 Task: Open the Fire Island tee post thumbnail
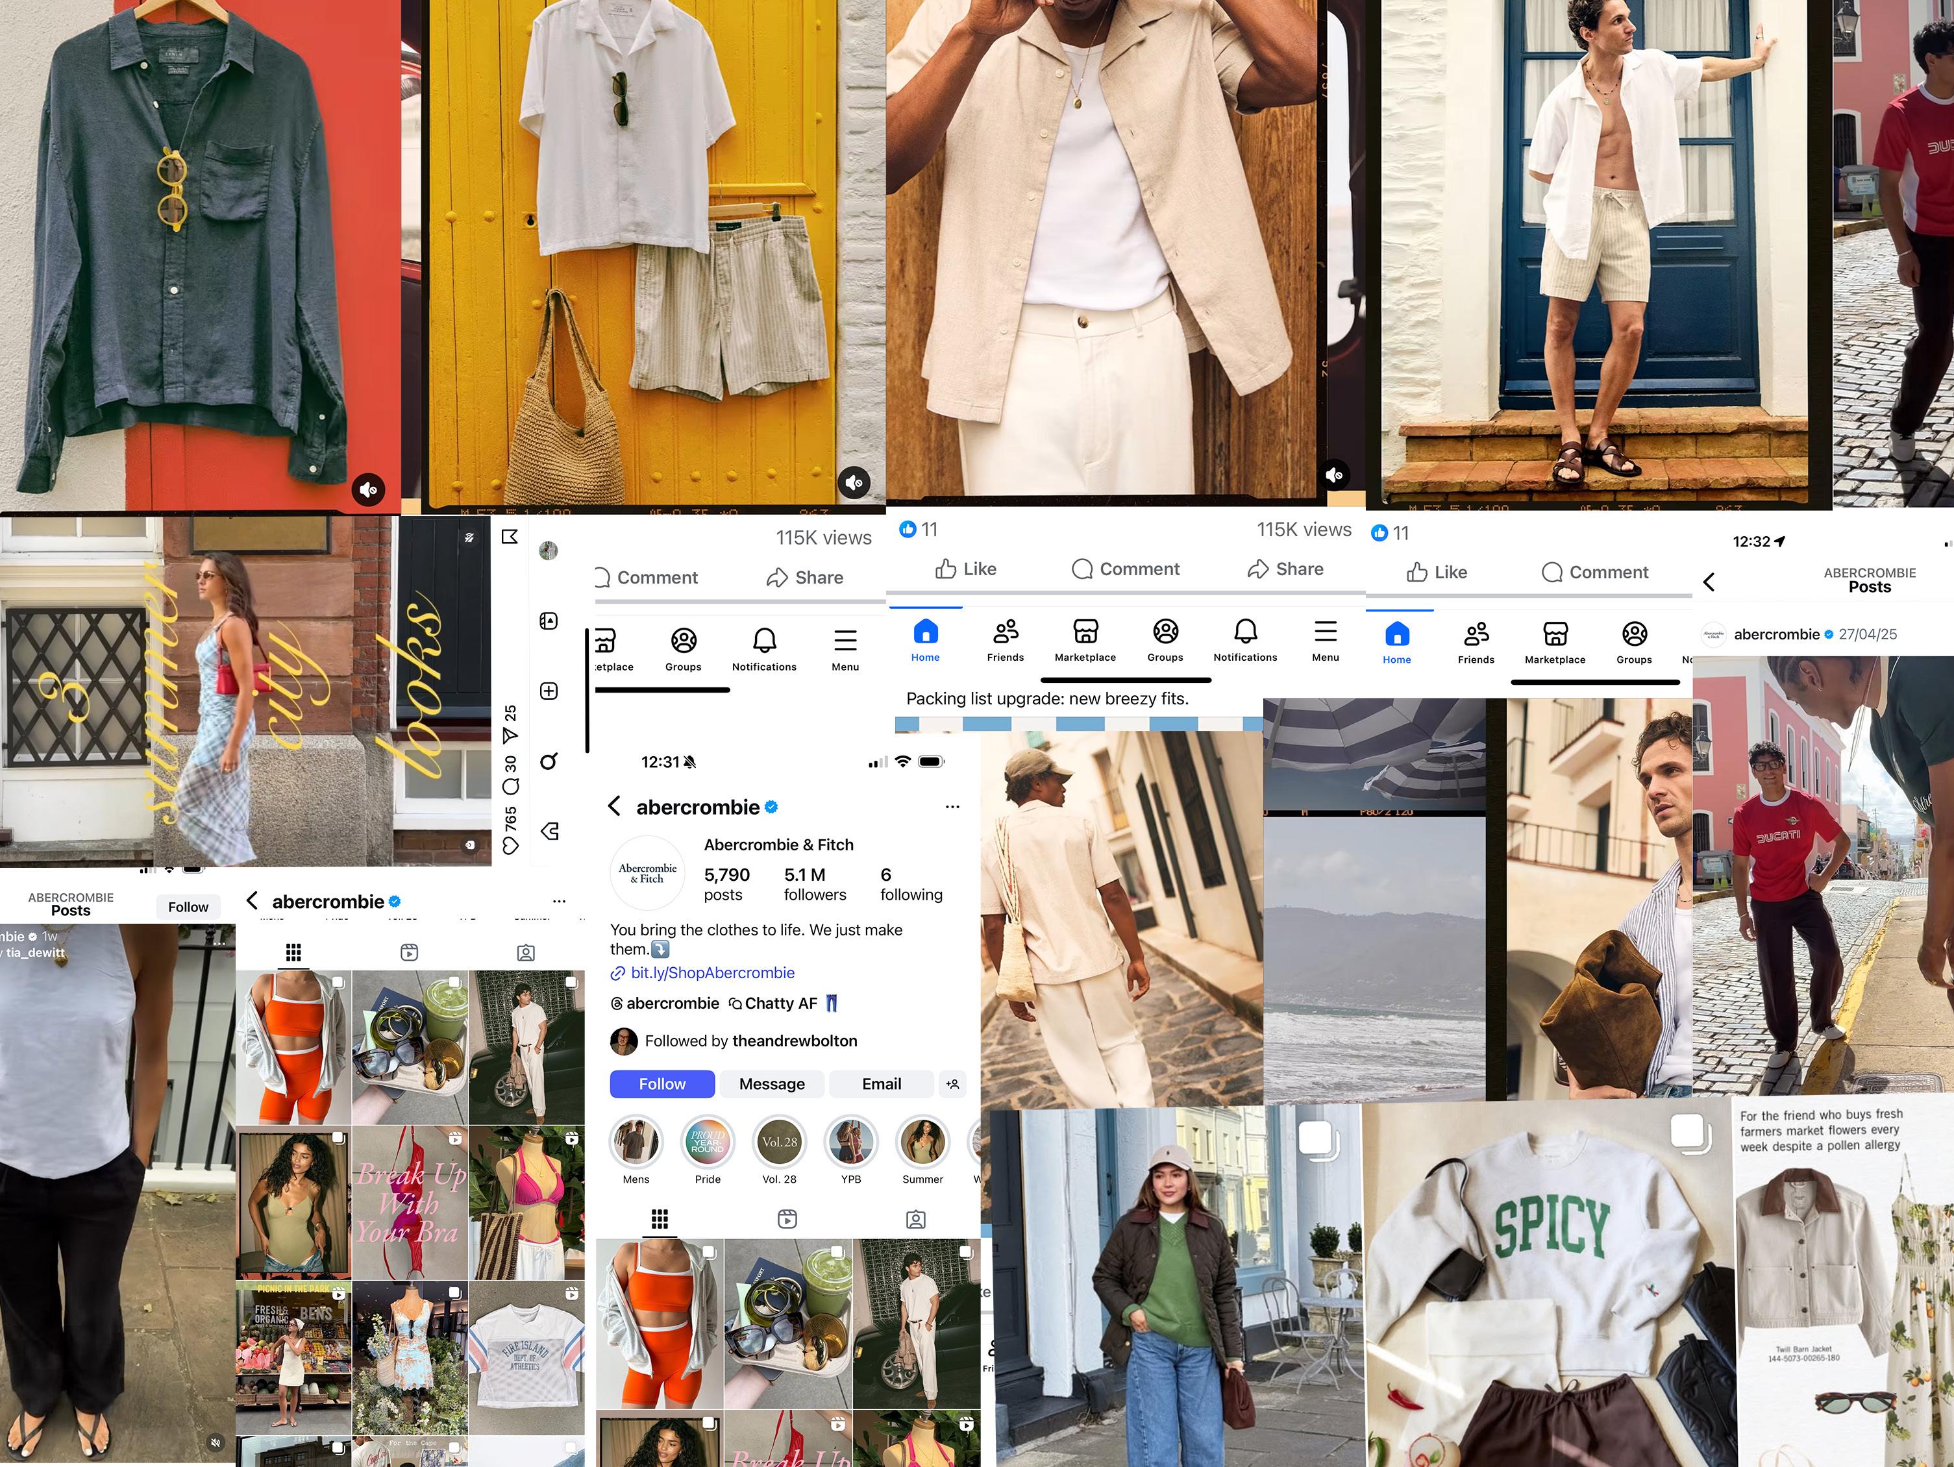[x=526, y=1357]
